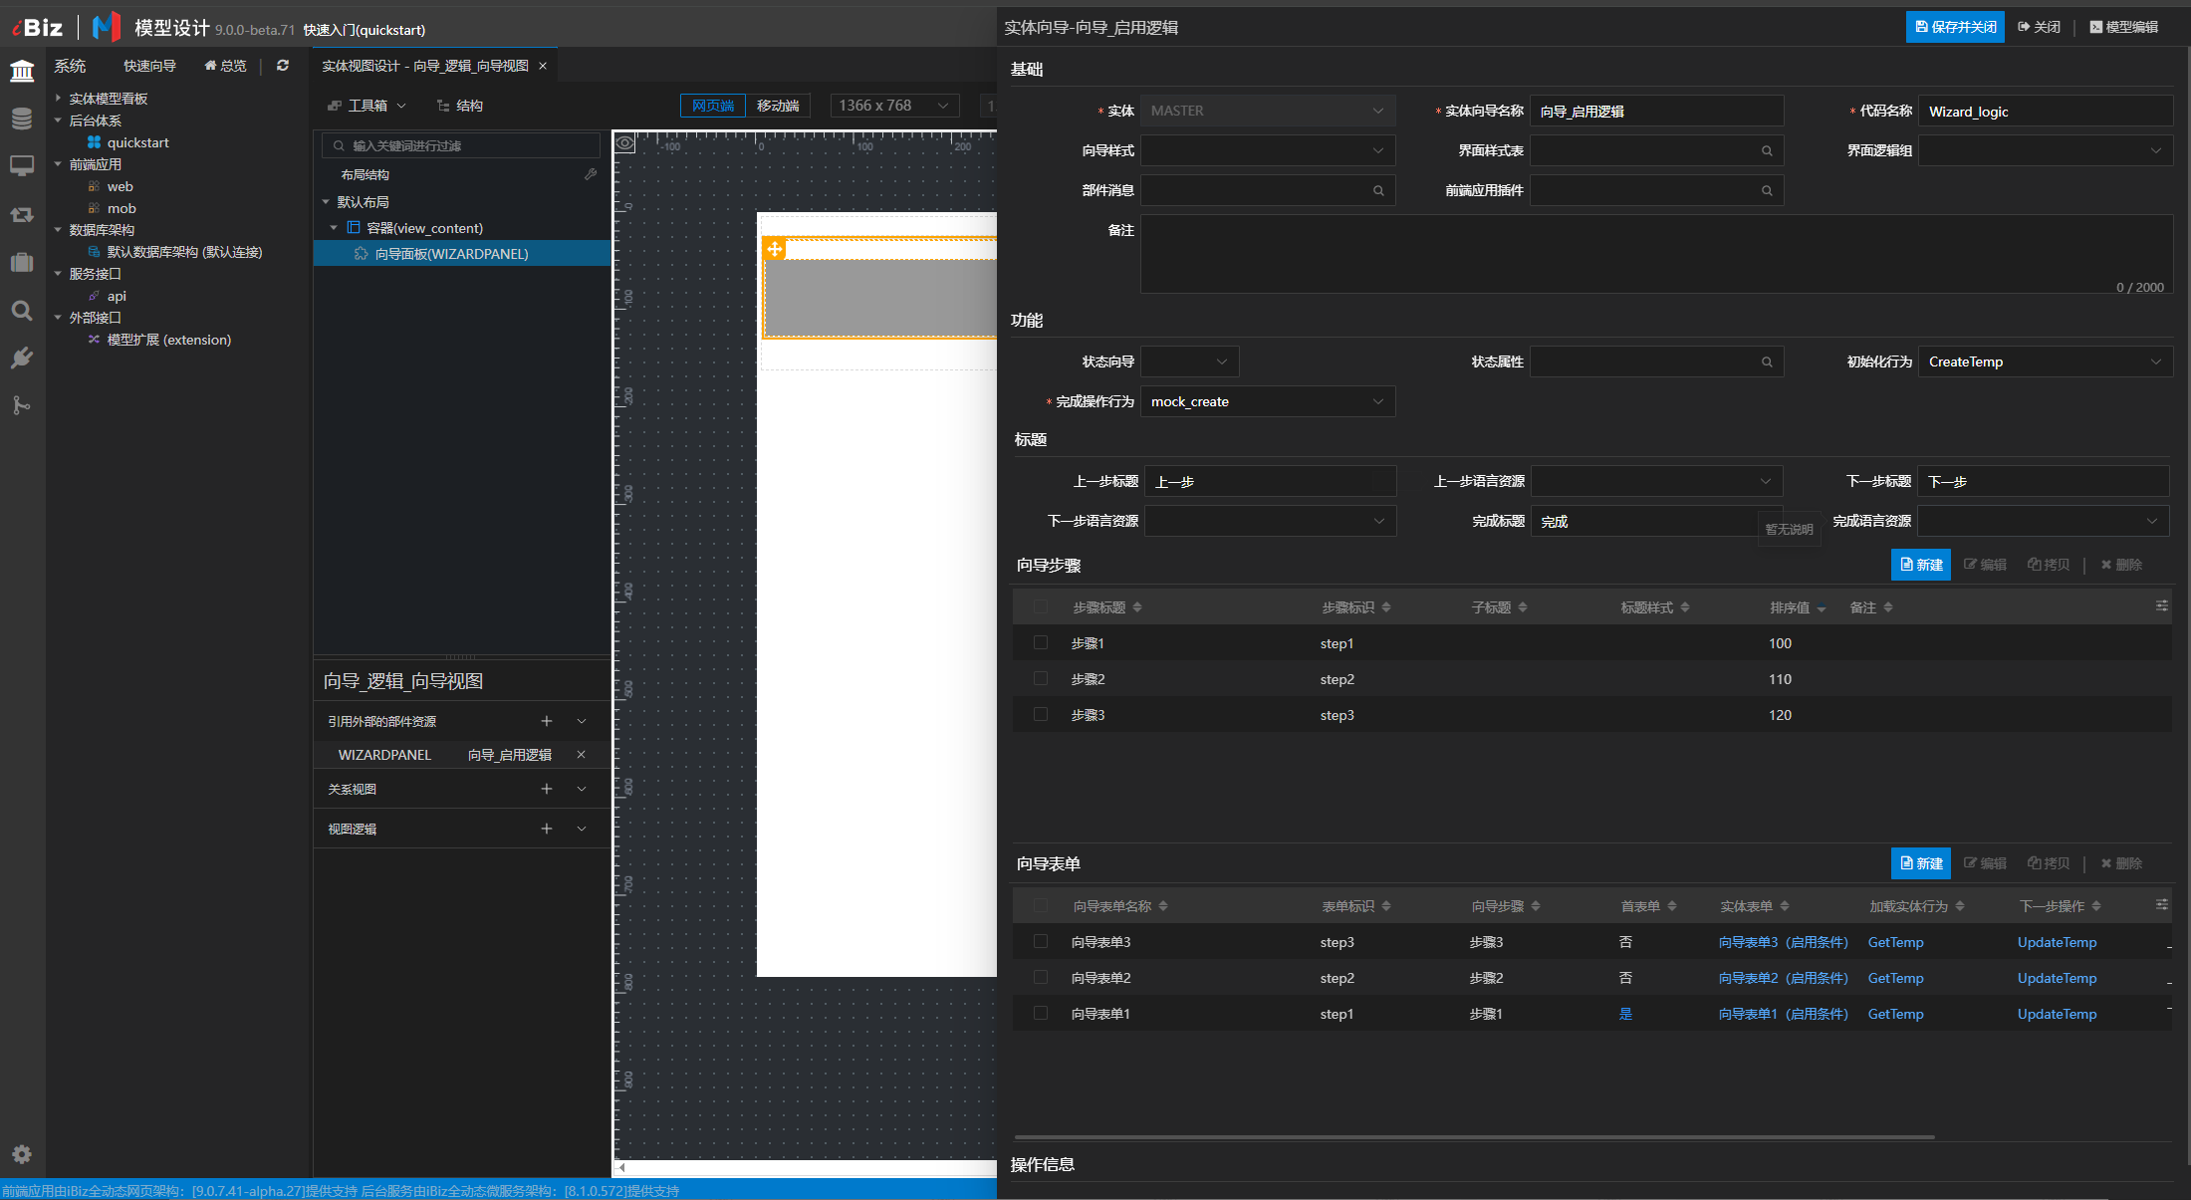Click the settings gear at sidebar bottom

[22, 1154]
